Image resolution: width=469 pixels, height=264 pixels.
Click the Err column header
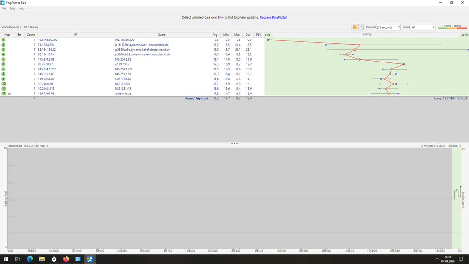[x=19, y=35]
